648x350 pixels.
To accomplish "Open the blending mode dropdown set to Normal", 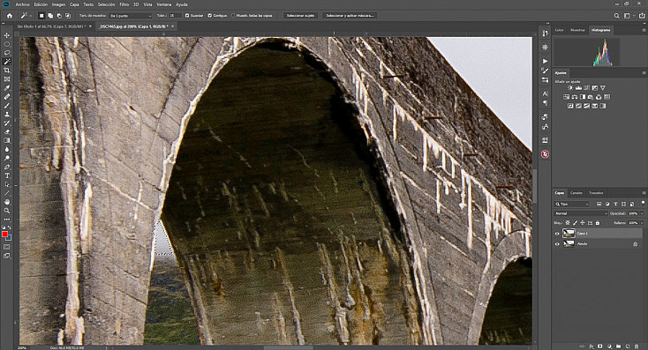I will [x=581, y=213].
